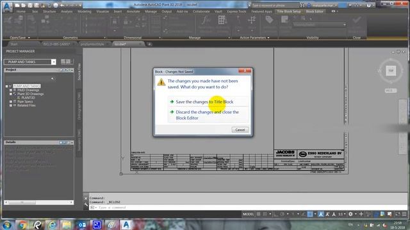The height and width of the screenshot is (230, 410).
Task: Toggle snap mode in status bar
Action: click(x=265, y=214)
